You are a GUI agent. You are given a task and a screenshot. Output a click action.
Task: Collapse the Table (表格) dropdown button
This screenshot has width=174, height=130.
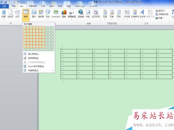pyautogui.click(x=26, y=15)
